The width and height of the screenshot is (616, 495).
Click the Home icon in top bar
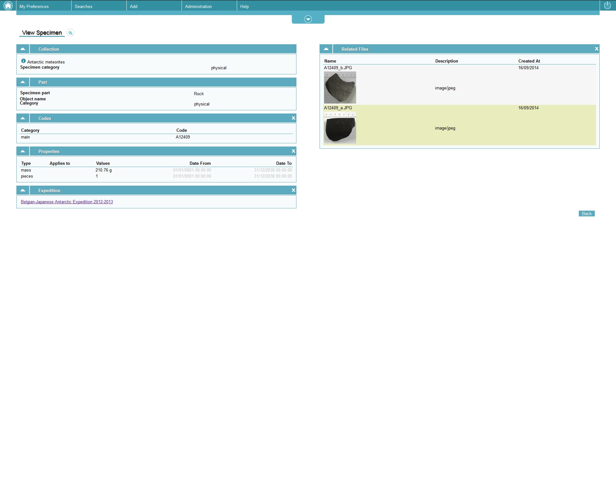point(8,5)
